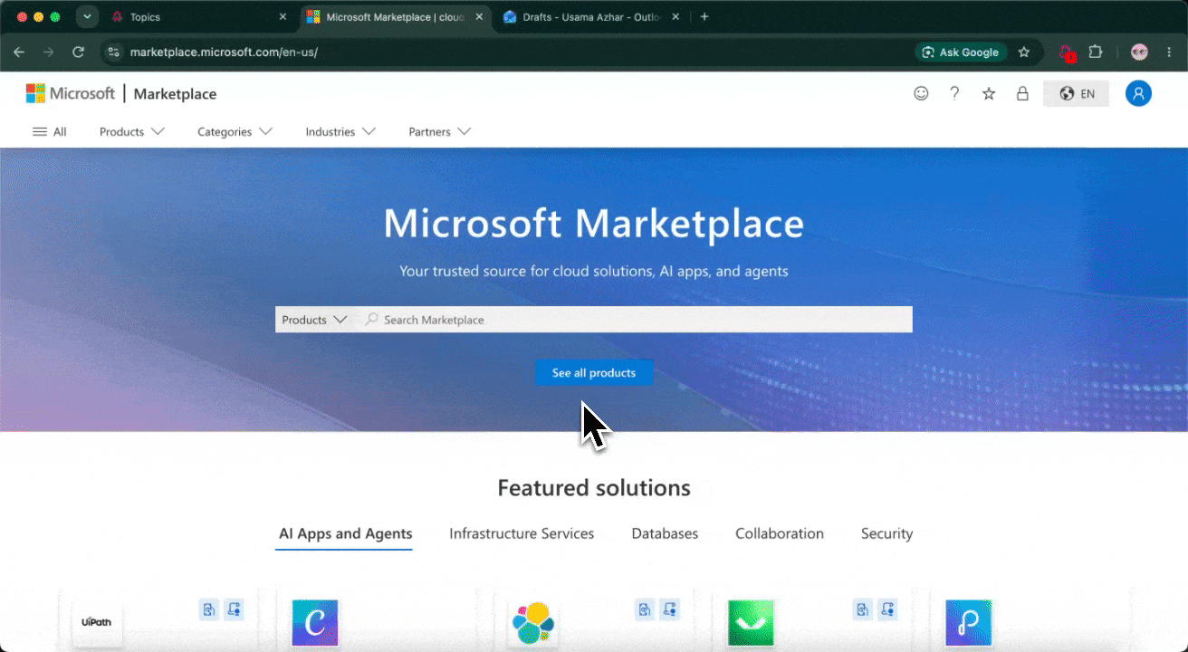Open the UiPath logo card

[97, 622]
